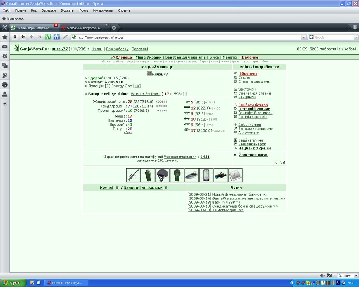Image resolution: width=359 pixels, height=287 pixels.
Task: Open the mail panel in Opera sidebar
Action: pyautogui.click(x=5, y=47)
